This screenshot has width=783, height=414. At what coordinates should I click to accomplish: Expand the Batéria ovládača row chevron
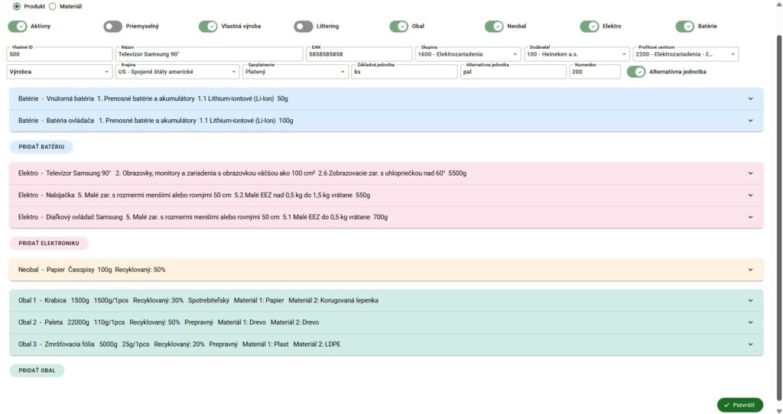[750, 121]
